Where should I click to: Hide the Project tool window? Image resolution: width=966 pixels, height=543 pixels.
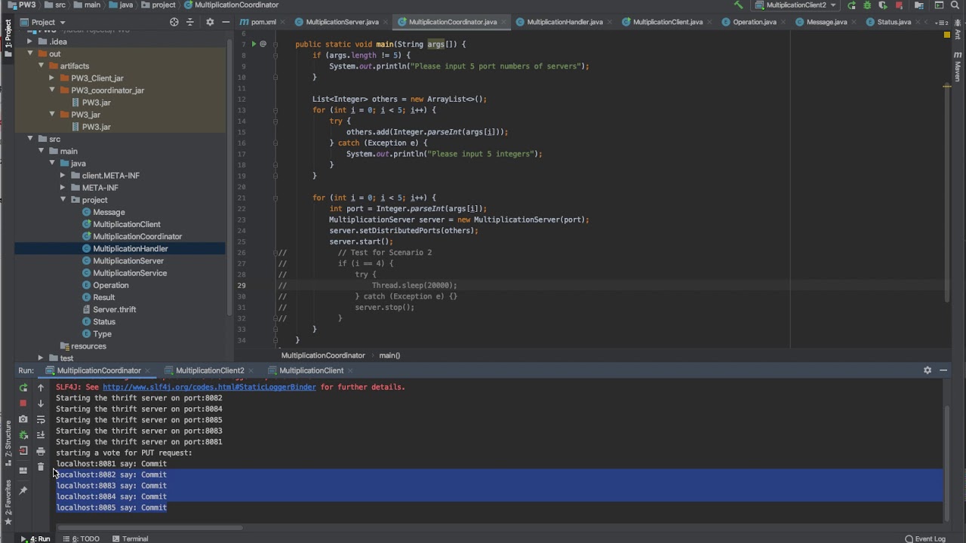(x=226, y=22)
